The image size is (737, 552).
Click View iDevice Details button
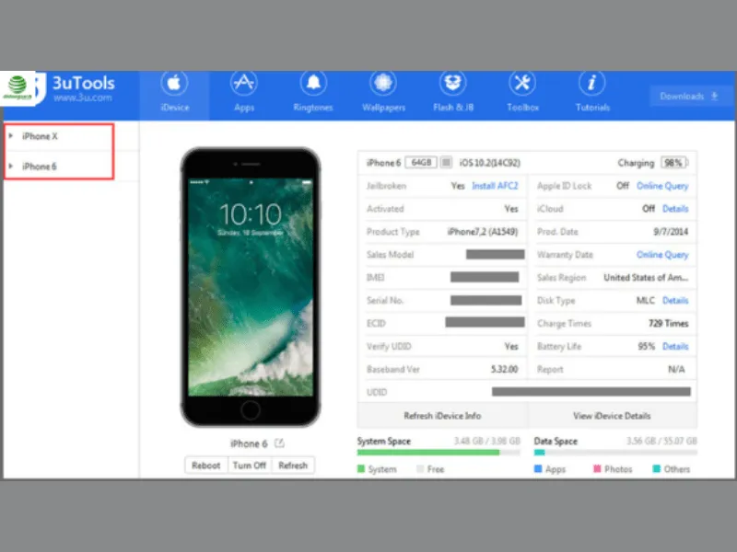(612, 416)
